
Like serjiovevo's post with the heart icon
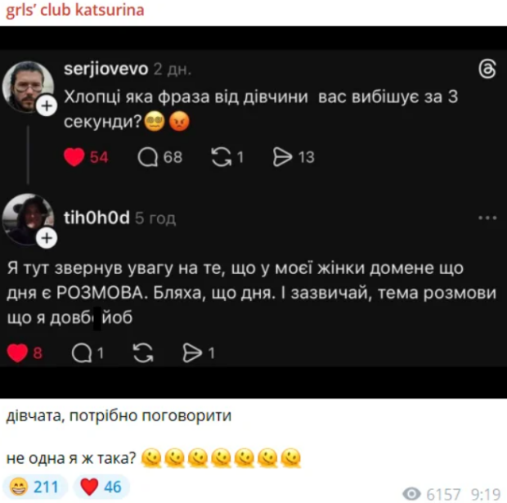(74, 157)
